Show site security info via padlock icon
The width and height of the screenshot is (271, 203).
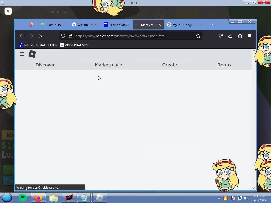click(70, 36)
